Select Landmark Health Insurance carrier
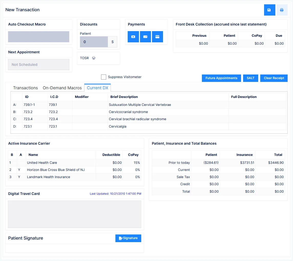The height and width of the screenshot is (261, 293). click(74, 177)
